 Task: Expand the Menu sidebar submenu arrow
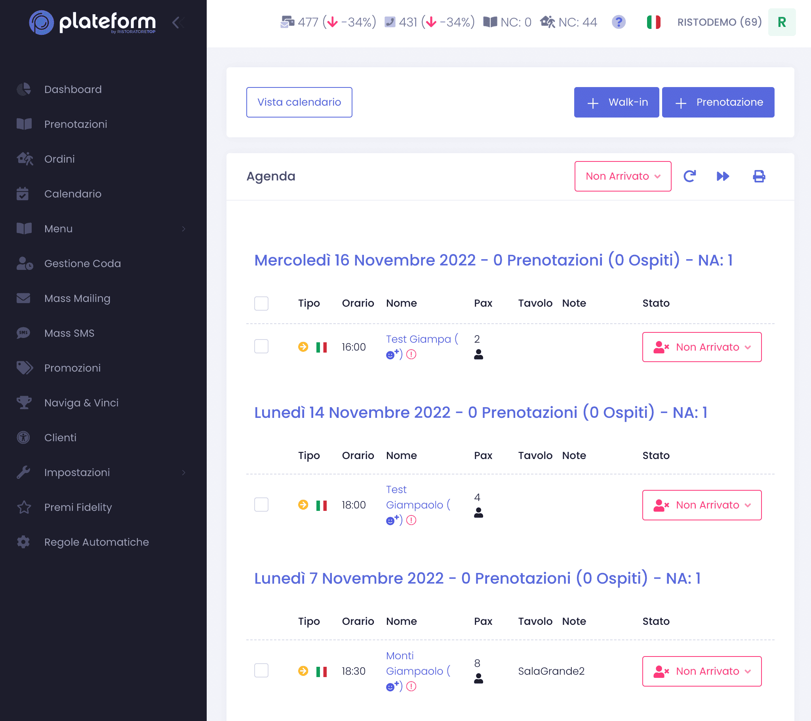point(183,229)
